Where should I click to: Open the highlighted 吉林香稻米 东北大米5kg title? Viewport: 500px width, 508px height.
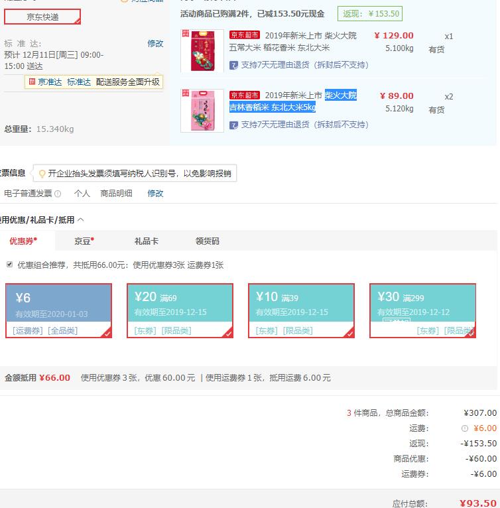pyautogui.click(x=293, y=101)
